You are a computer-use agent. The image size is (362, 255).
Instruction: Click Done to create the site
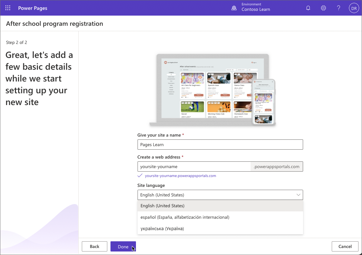pos(123,246)
